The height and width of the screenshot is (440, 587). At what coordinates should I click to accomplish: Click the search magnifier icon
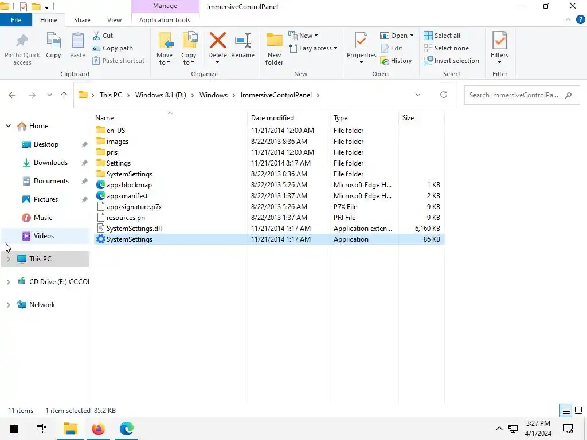click(x=568, y=95)
